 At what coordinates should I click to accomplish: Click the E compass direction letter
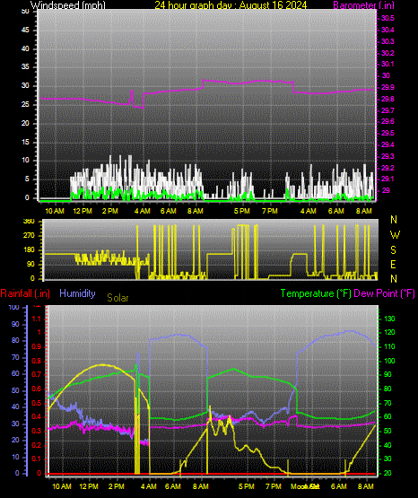tap(393, 265)
